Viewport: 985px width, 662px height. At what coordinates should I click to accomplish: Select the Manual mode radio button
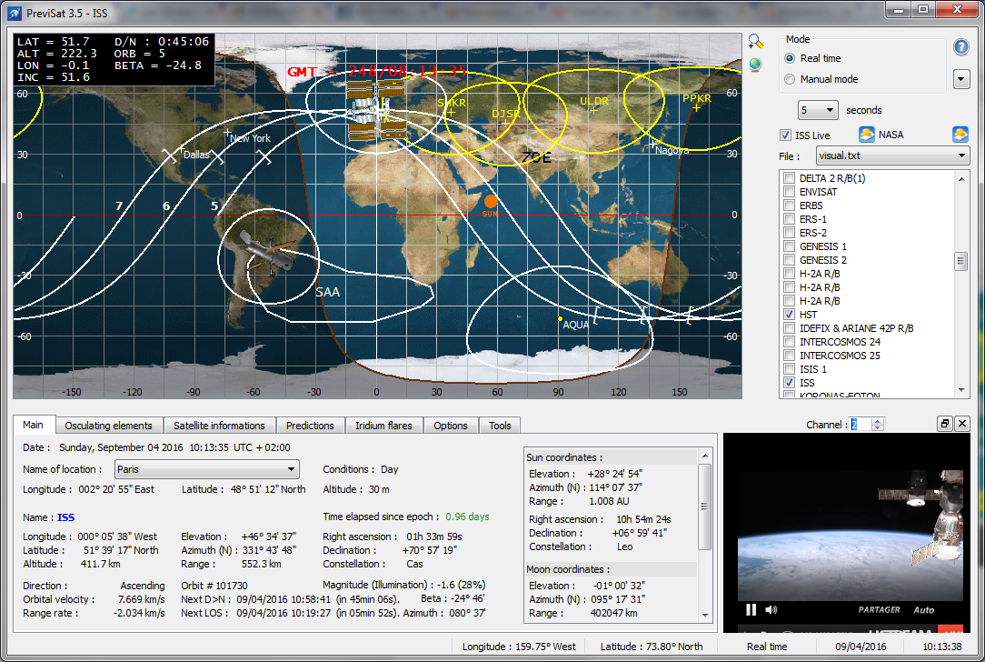(790, 79)
